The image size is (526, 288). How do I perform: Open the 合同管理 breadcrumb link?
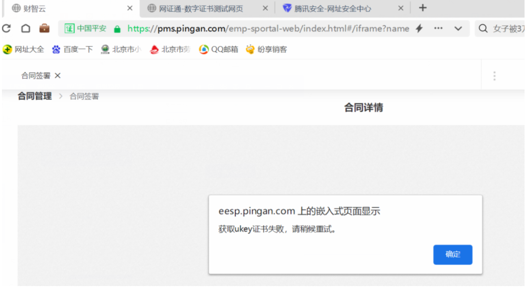coord(34,96)
